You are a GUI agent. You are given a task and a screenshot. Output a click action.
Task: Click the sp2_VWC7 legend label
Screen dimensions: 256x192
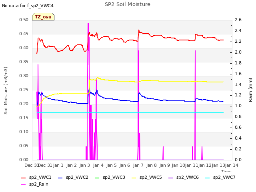point(224,177)
